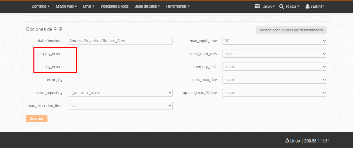Click the IP address 200.58.111.51

[317, 141]
